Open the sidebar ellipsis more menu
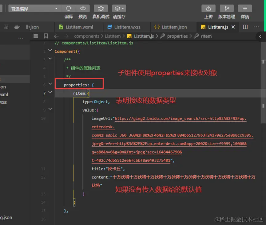266x225 pixels. click(21, 38)
